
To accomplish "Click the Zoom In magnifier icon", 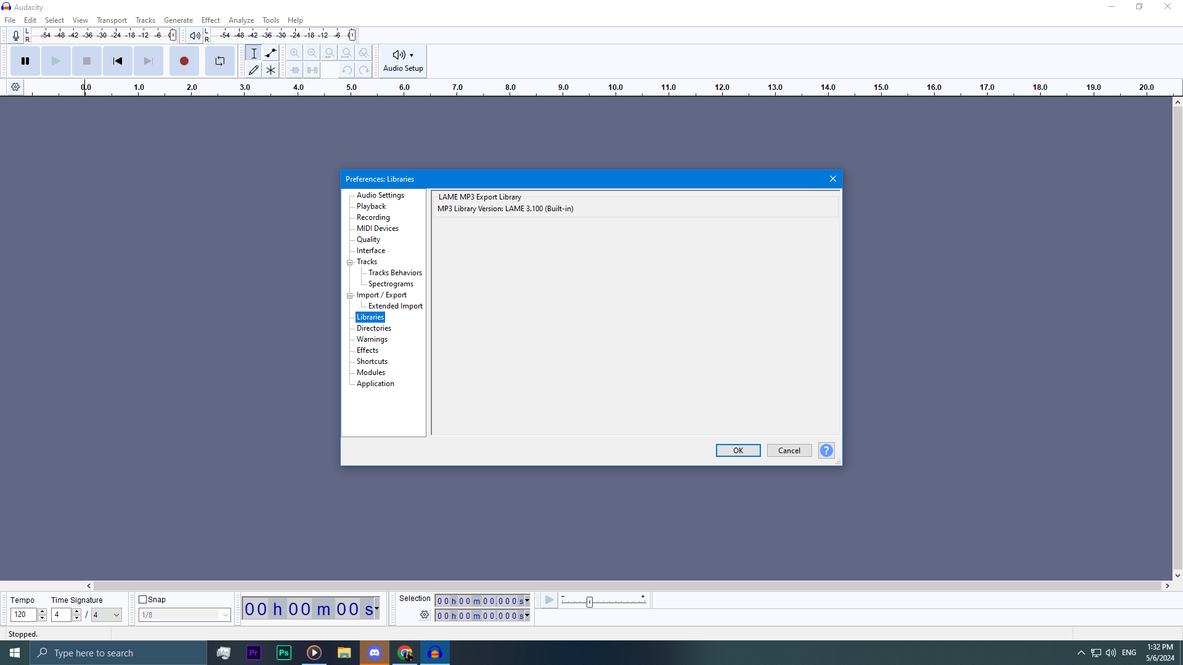I will 295,53.
